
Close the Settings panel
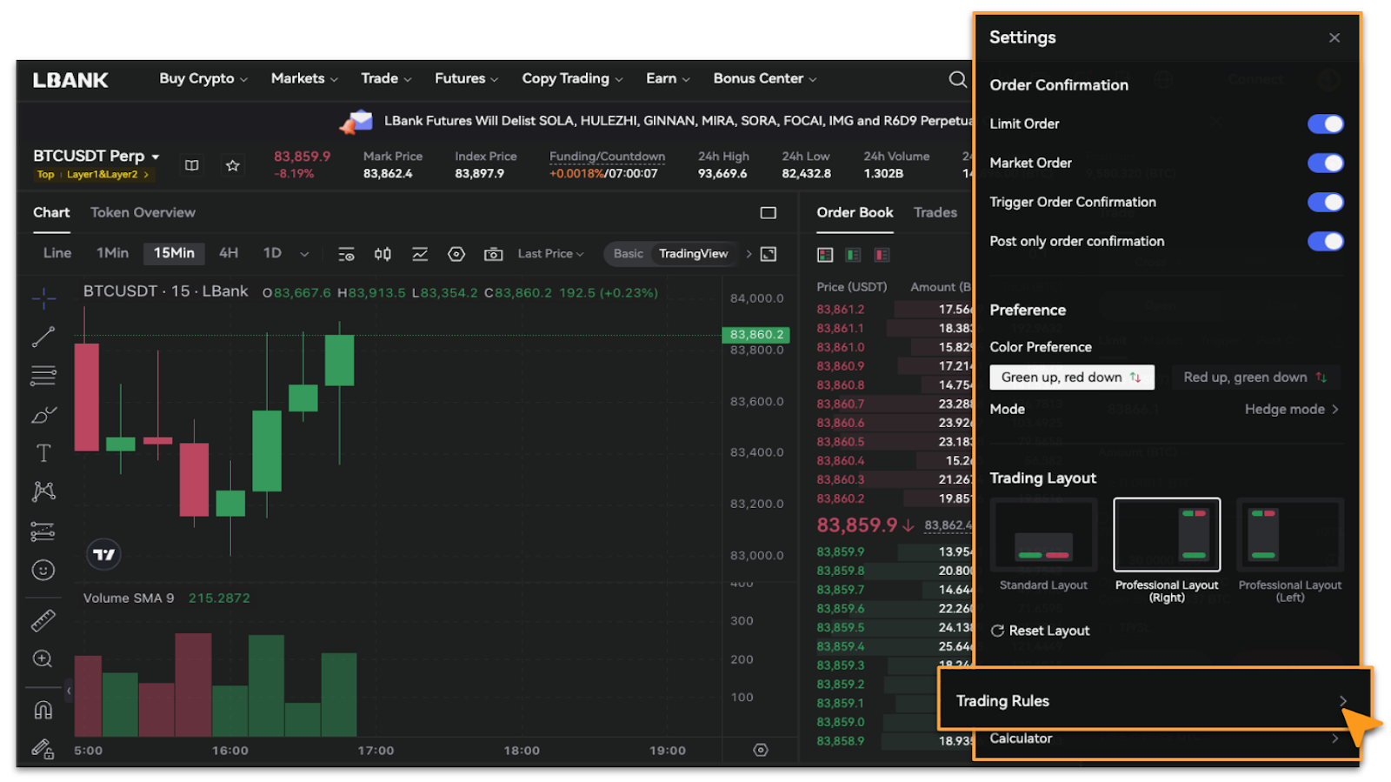coord(1334,38)
